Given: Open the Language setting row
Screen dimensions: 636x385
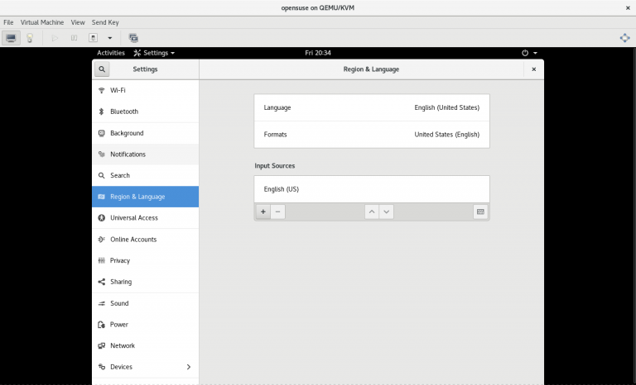Looking at the screenshot, I should 371,107.
